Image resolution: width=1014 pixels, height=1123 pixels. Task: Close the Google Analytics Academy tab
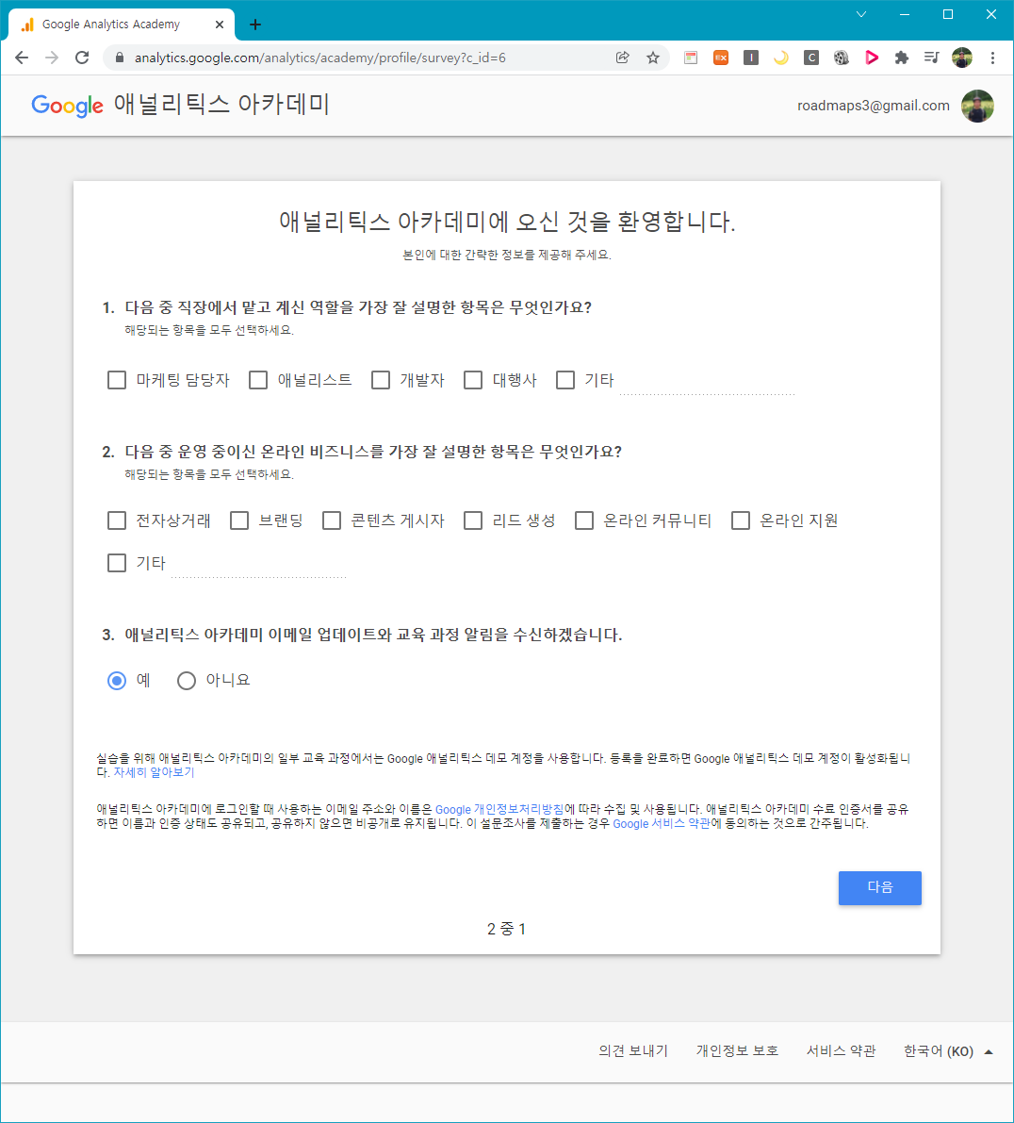click(219, 25)
